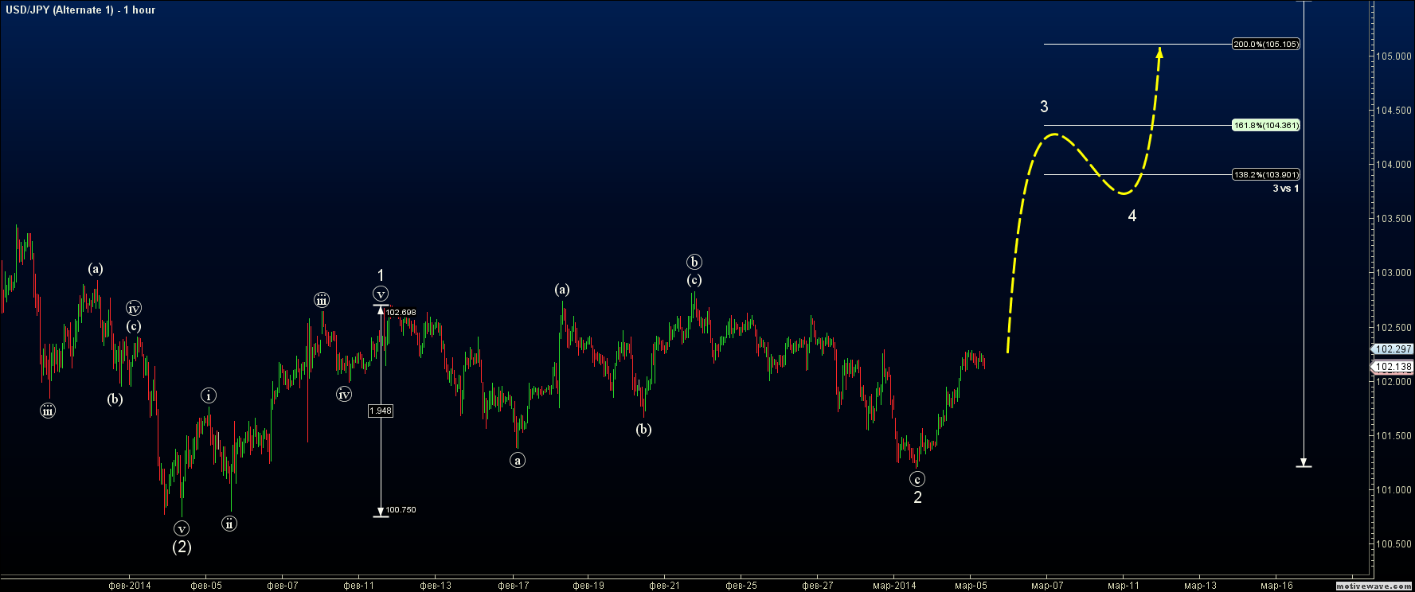Click the 102.698 measurement high value

[401, 313]
